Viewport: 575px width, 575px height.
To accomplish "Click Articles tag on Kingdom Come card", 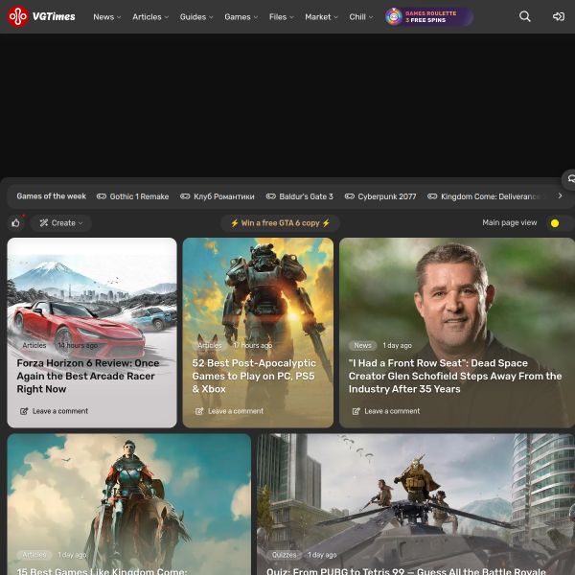I will [x=34, y=555].
